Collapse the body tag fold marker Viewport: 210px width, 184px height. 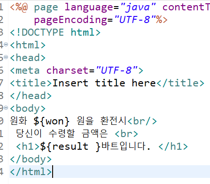point(6,108)
